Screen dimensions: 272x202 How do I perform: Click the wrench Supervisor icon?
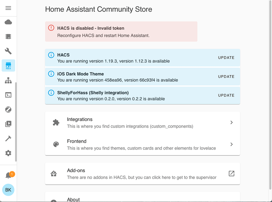8,51
